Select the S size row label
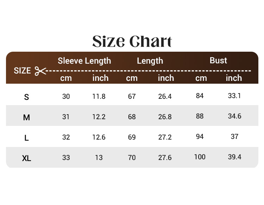264x205 pixels. 26,97
